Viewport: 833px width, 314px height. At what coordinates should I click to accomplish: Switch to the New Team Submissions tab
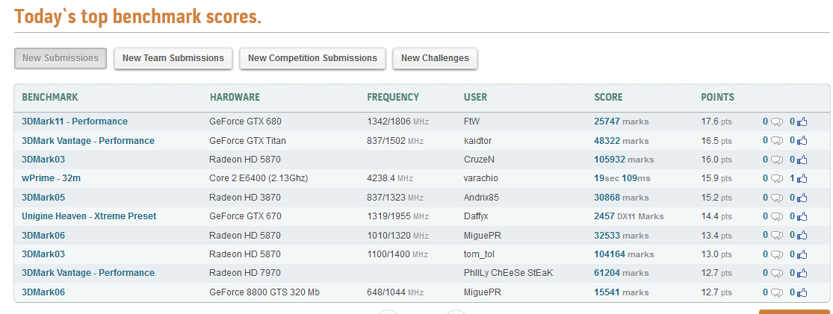coord(173,58)
